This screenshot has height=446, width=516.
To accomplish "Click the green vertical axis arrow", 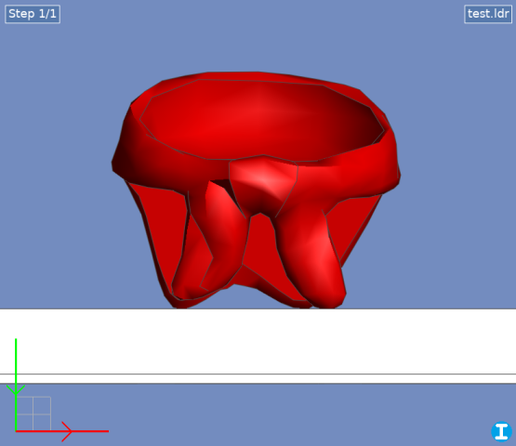I will point(16,384).
